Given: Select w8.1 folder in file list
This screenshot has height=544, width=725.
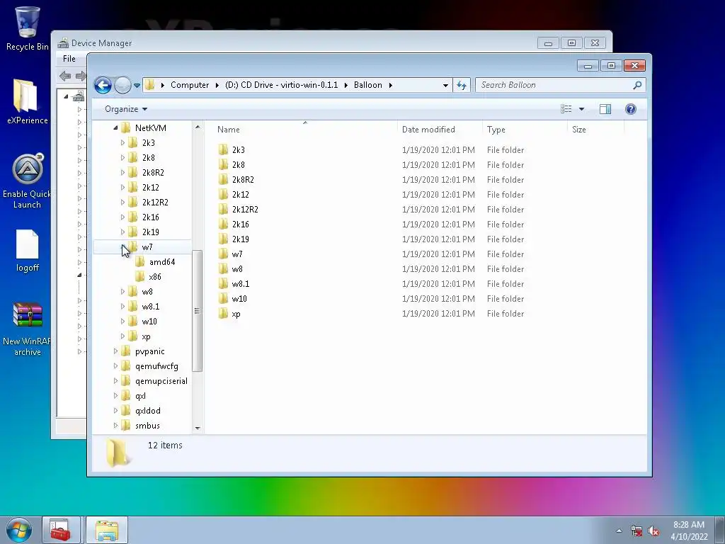Looking at the screenshot, I should [x=241, y=284].
